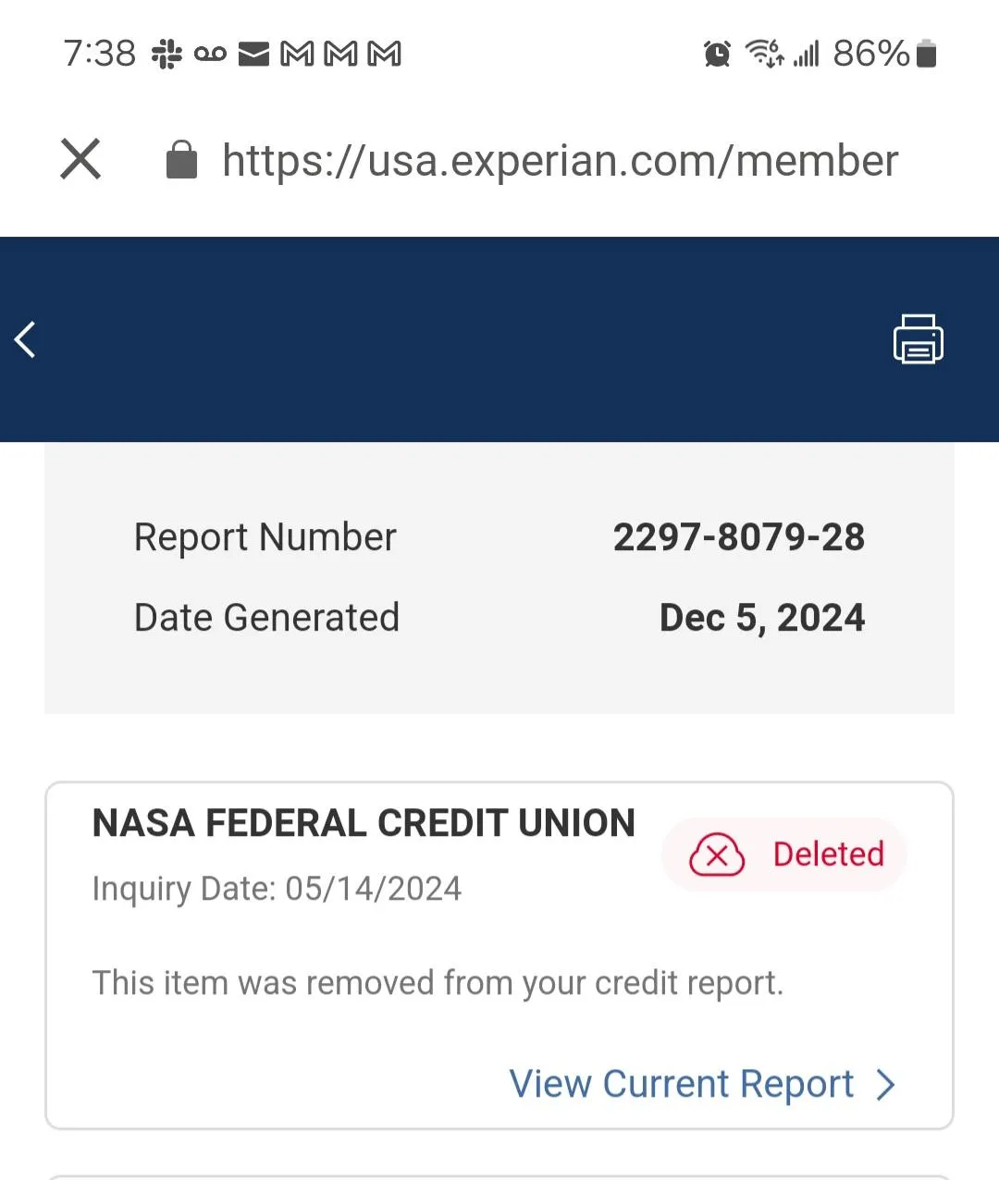Image resolution: width=999 pixels, height=1180 pixels.
Task: Tap the report number 2297-8079-28
Action: [x=738, y=537]
